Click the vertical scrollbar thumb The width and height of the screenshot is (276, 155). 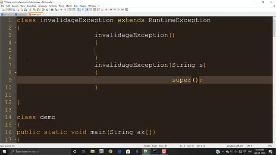274,28
